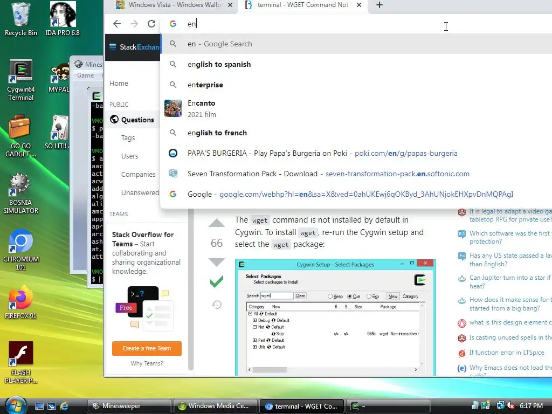Choose the 'en - Google Search' suggestion
This screenshot has height=414, width=552.
(356, 44)
